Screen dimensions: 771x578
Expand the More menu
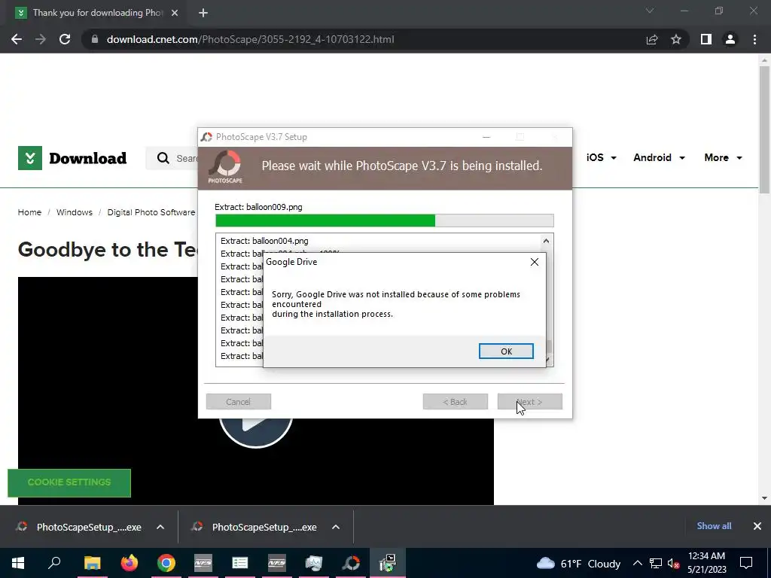tap(724, 157)
